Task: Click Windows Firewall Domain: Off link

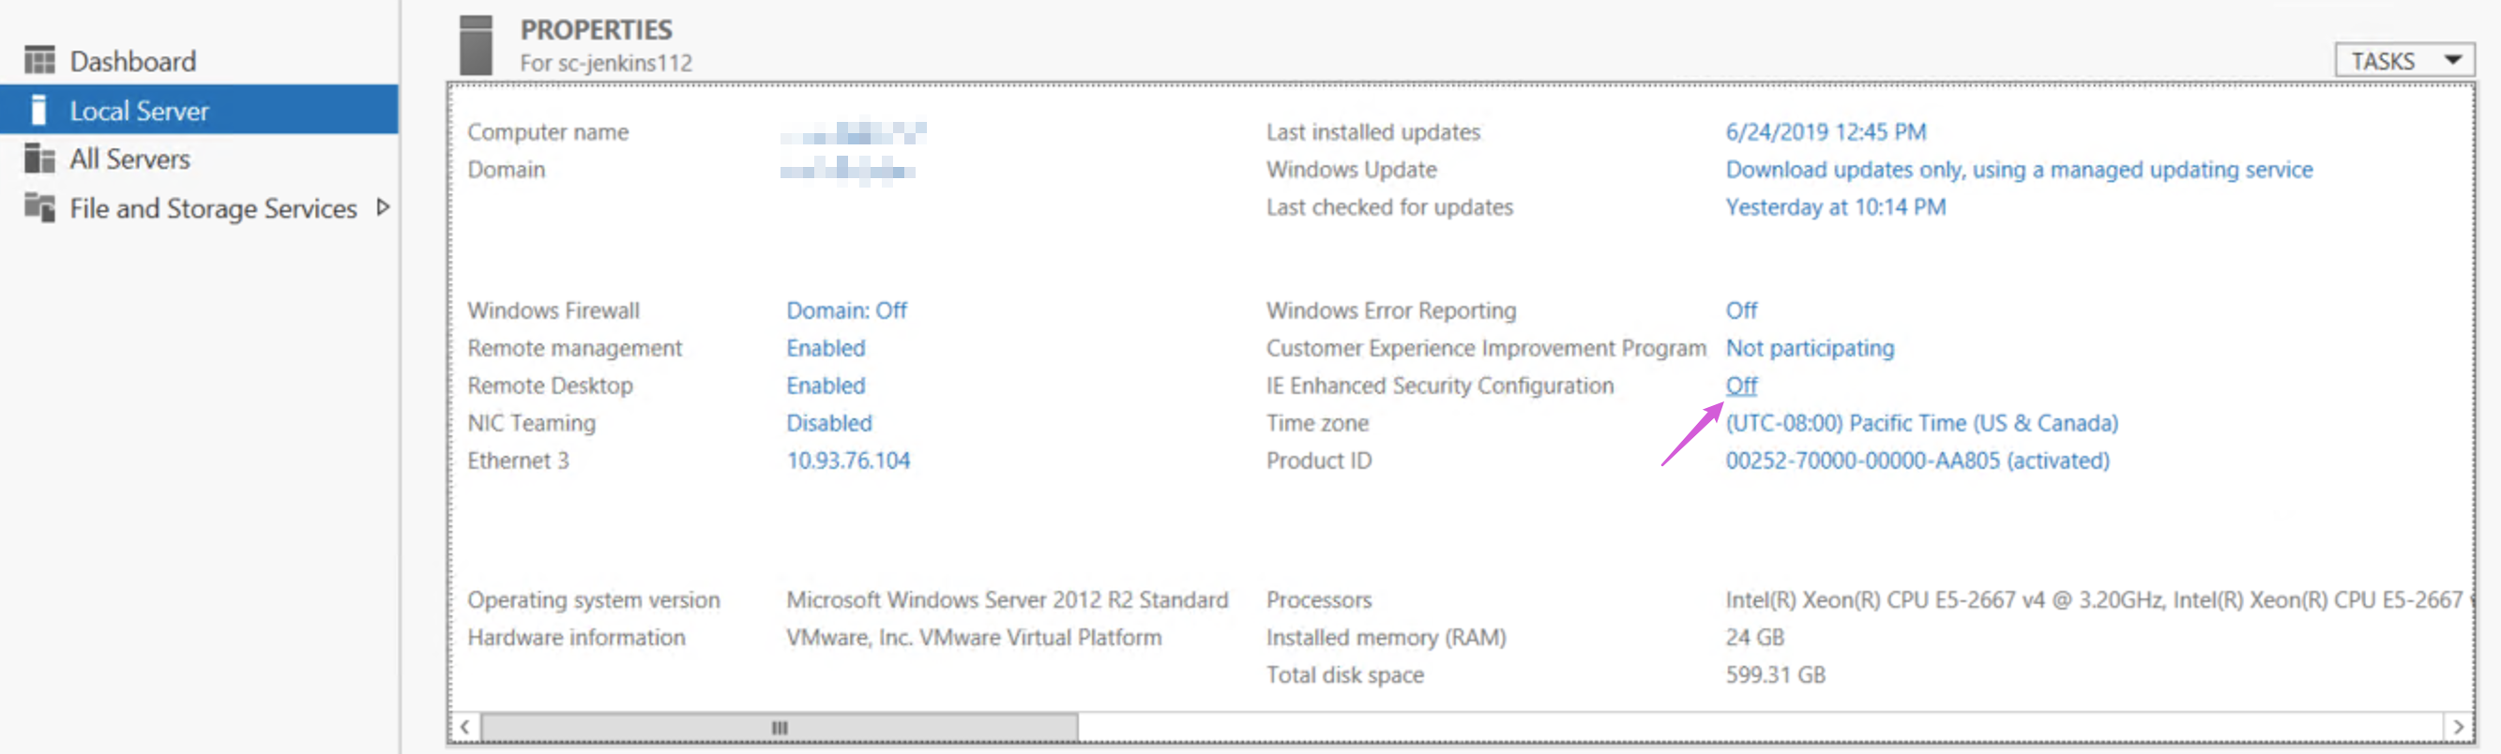Action: pos(846,310)
